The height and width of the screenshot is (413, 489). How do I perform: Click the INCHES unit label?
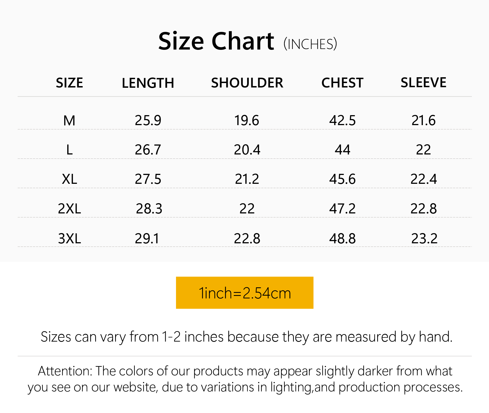[x=310, y=44]
